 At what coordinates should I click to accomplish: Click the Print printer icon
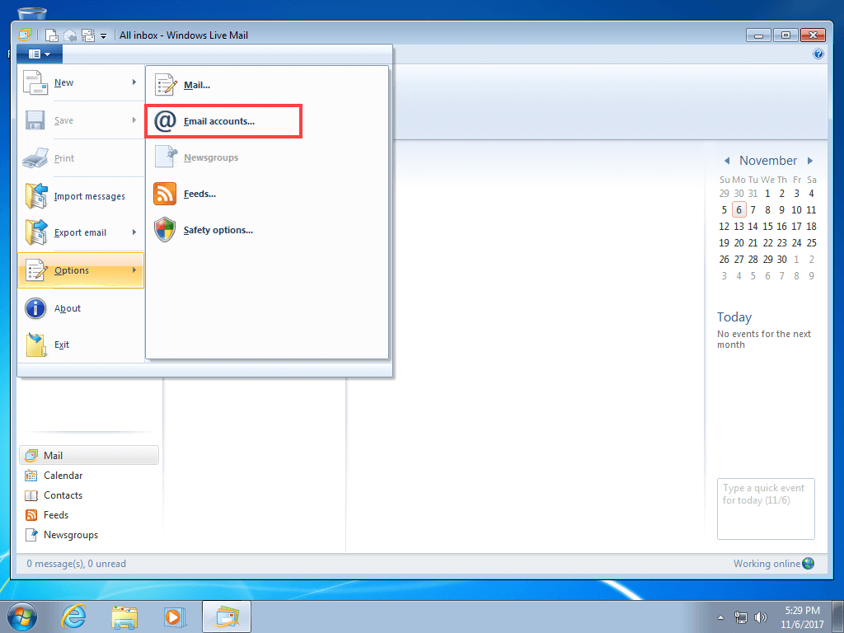(x=35, y=158)
